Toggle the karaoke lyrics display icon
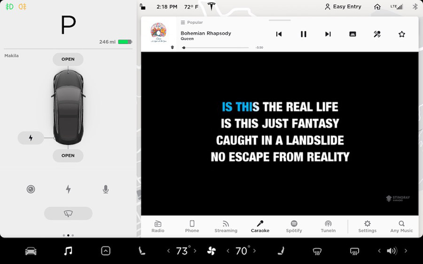 (x=352, y=34)
